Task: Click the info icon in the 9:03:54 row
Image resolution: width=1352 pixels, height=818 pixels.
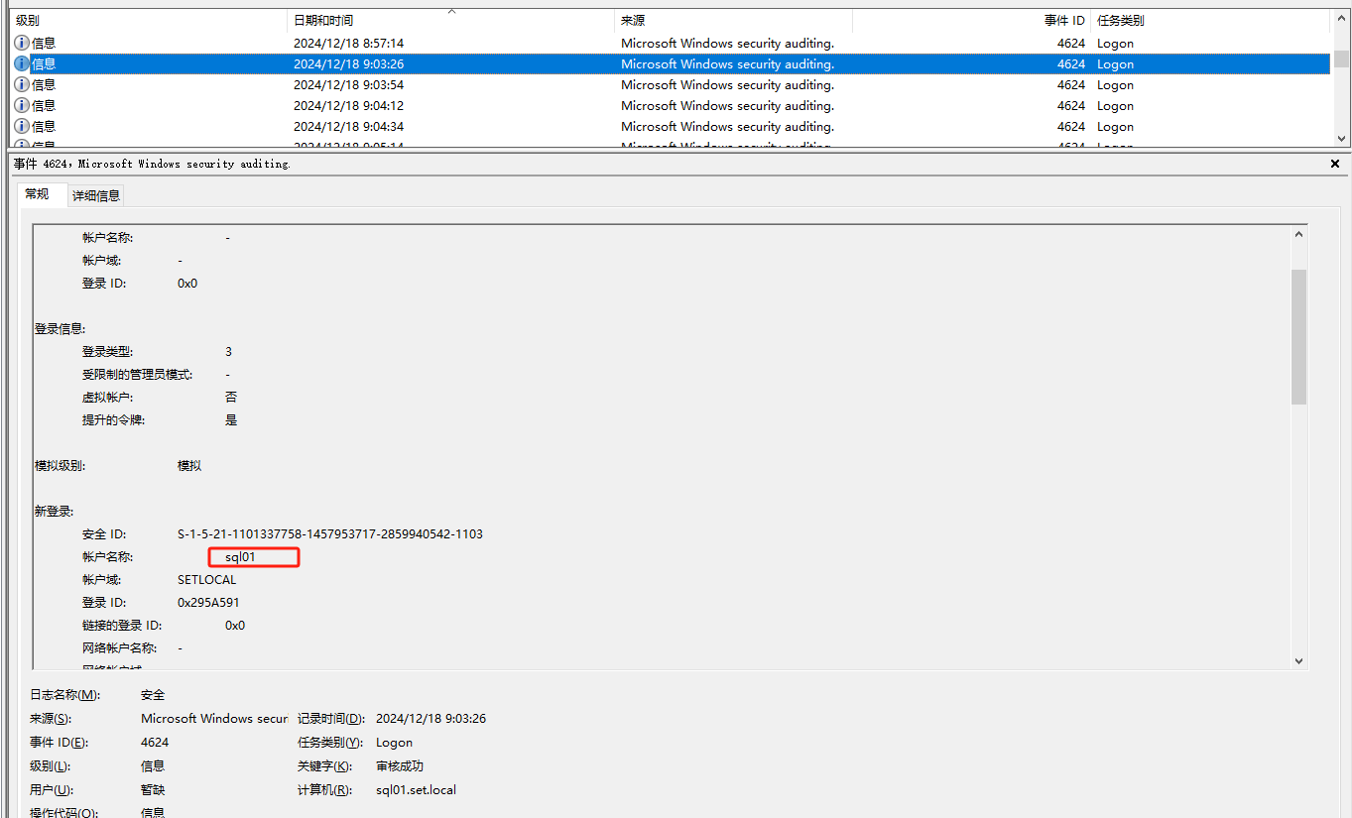Action: 22,84
